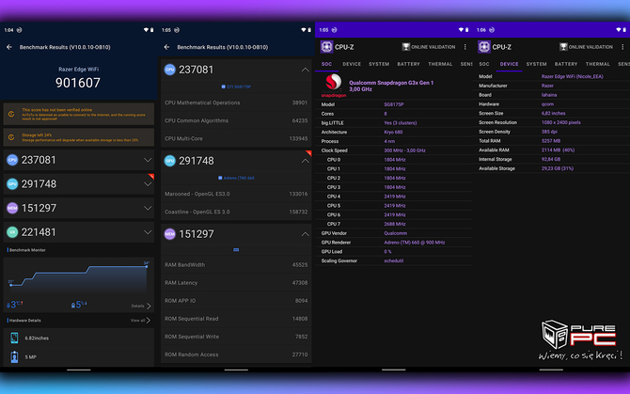Tap Online Validation in the Device screen
The width and height of the screenshot is (630, 394).
pos(586,47)
